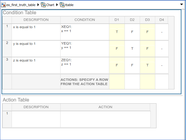This screenshot has height=140, width=186.
Task: Click the D1 cell for XEQ1 row
Action: tap(117, 32)
